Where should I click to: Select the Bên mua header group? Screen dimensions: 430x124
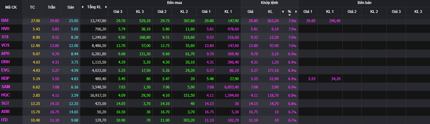click(174, 3)
